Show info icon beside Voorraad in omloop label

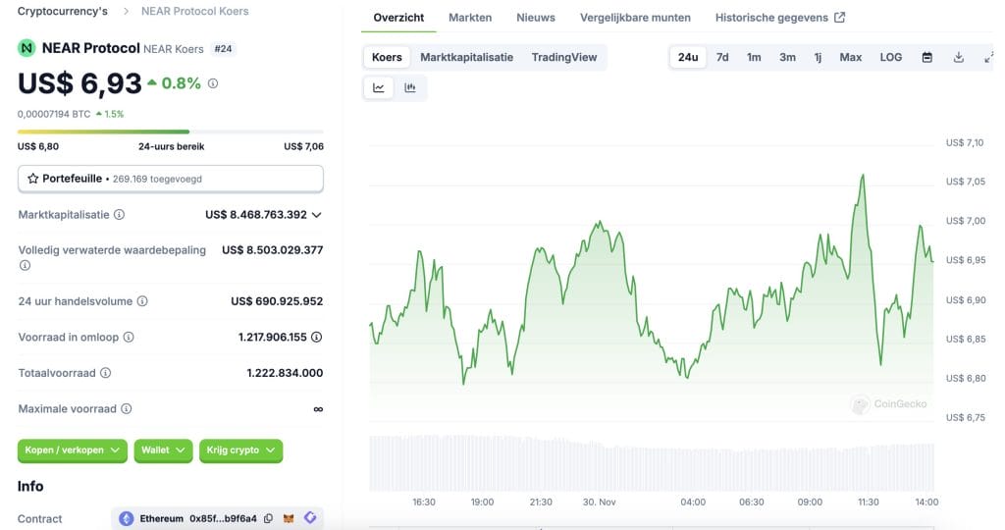click(x=129, y=337)
